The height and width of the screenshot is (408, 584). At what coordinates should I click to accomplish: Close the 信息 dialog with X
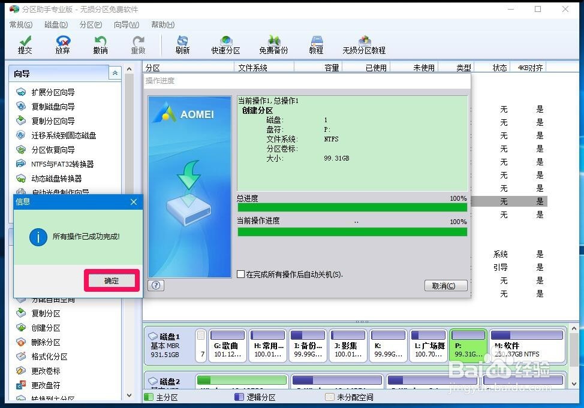134,202
